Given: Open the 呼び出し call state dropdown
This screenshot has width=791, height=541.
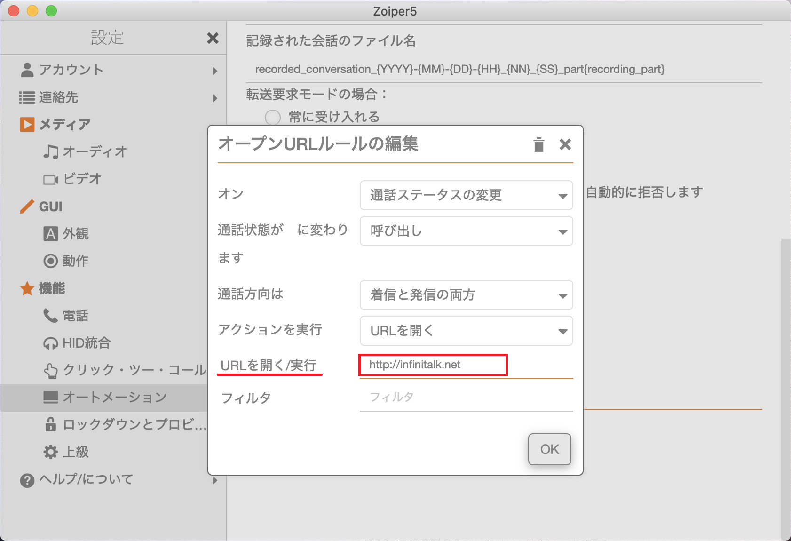Looking at the screenshot, I should pos(466,231).
